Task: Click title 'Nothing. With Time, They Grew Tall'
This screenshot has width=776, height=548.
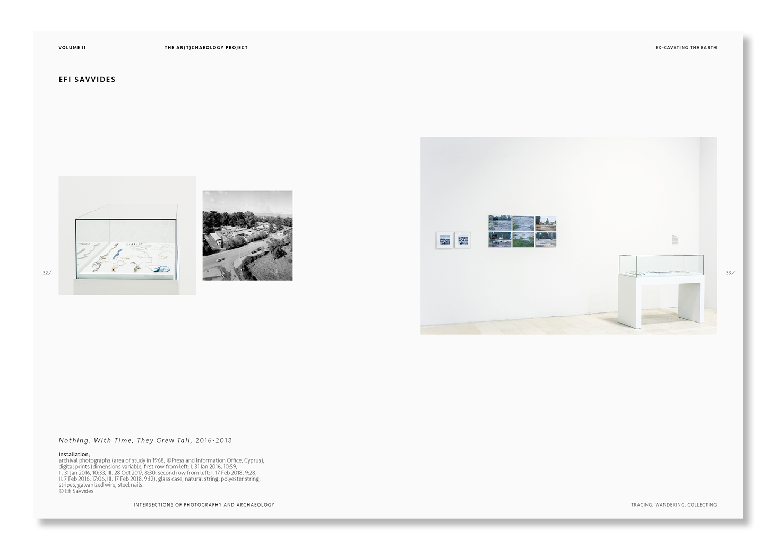Action: pyautogui.click(x=125, y=440)
